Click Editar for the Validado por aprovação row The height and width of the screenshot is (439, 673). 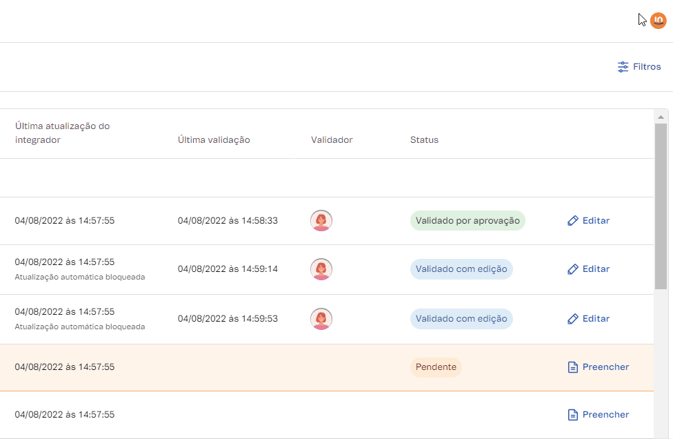[588, 221]
